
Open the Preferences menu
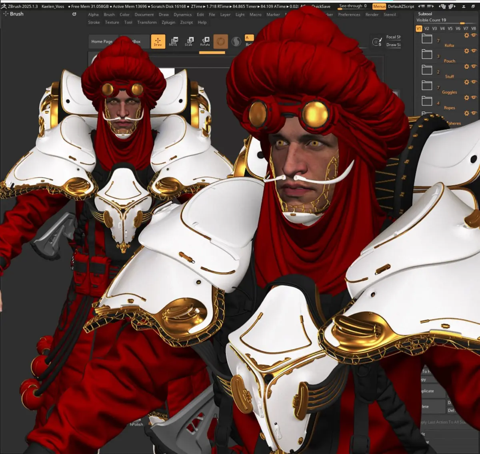coord(349,14)
